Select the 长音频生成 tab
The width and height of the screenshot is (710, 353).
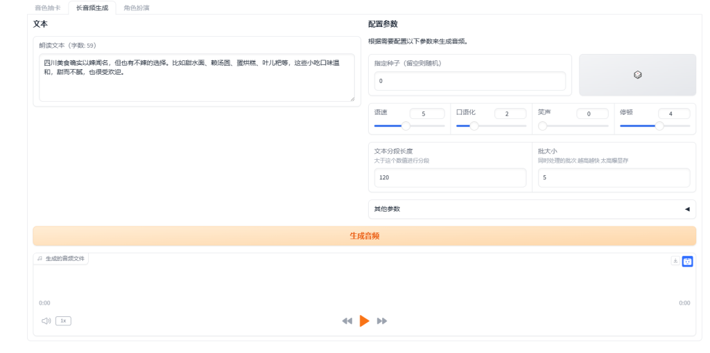[x=92, y=8]
